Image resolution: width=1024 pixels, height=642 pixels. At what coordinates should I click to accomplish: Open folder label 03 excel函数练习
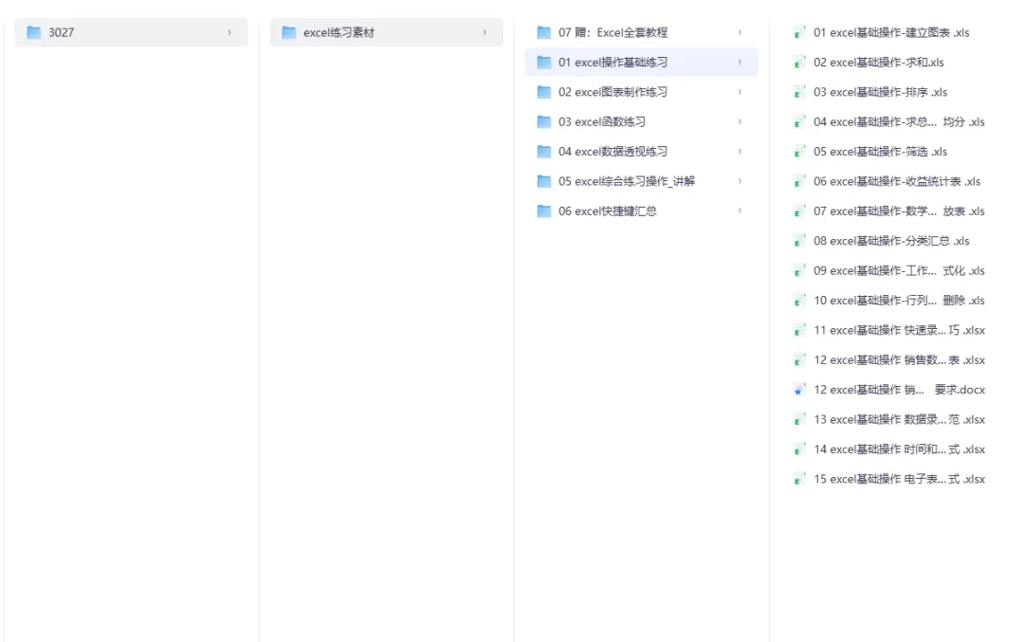click(602, 121)
